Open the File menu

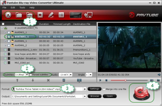4,8
